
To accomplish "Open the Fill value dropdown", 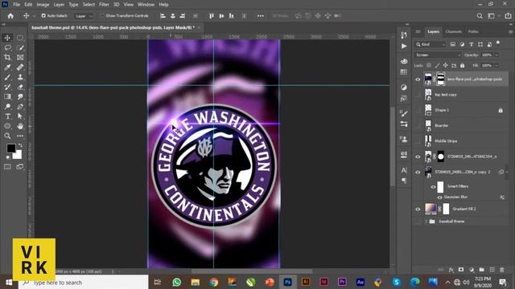I will click(496, 66).
